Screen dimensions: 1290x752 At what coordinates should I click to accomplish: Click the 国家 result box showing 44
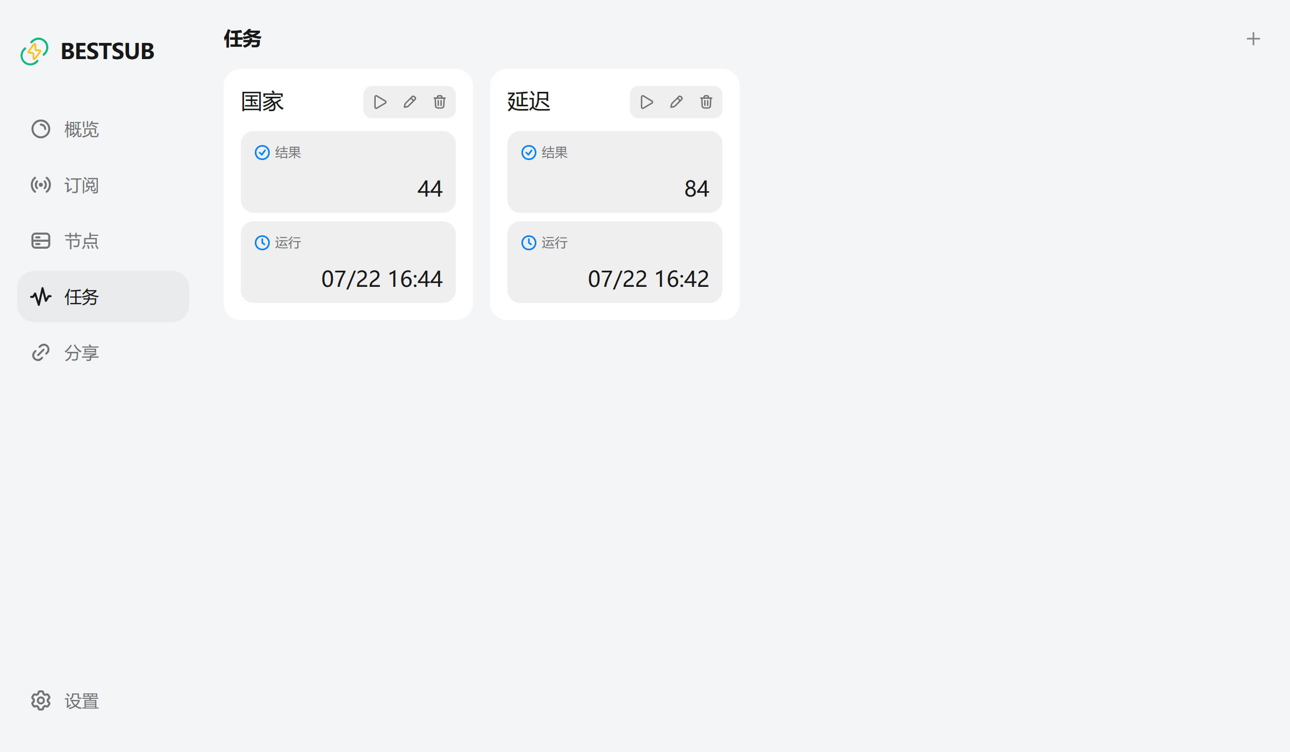(348, 172)
